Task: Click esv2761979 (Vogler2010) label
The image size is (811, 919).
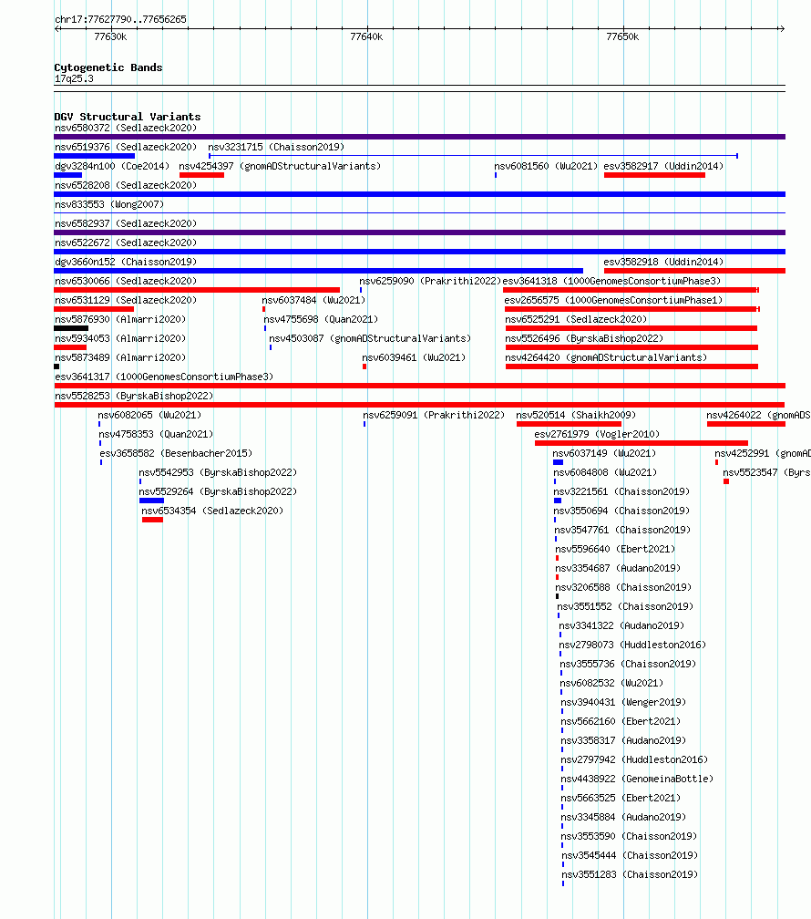Action: click(597, 434)
